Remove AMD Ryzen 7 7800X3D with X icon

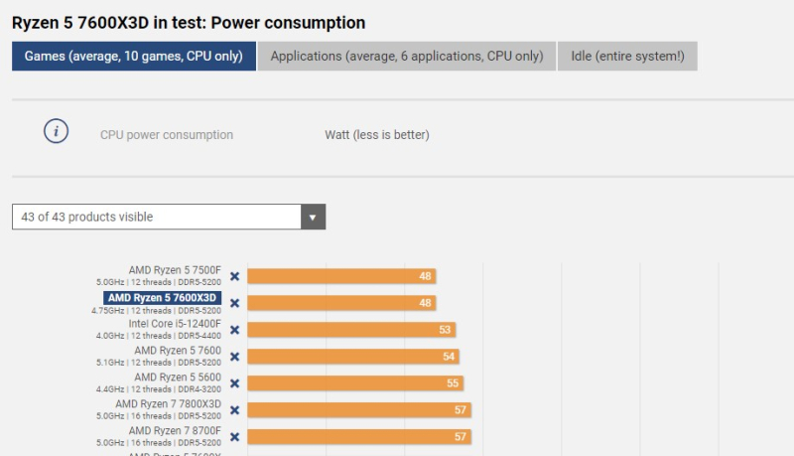point(234,410)
